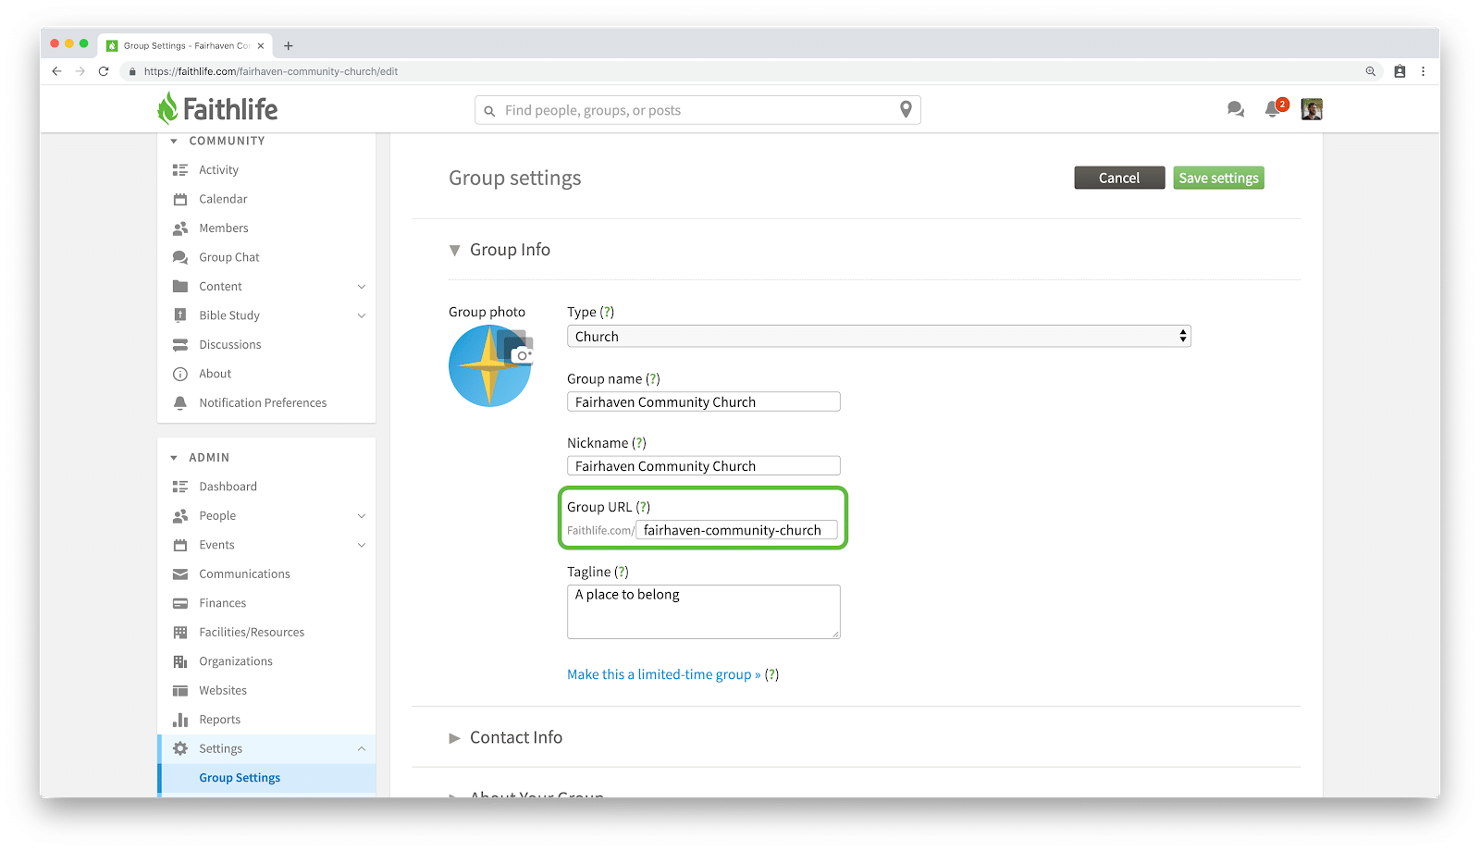Click the Faithlife flame logo
Viewport: 1480px width, 851px height.
pyautogui.click(x=167, y=108)
